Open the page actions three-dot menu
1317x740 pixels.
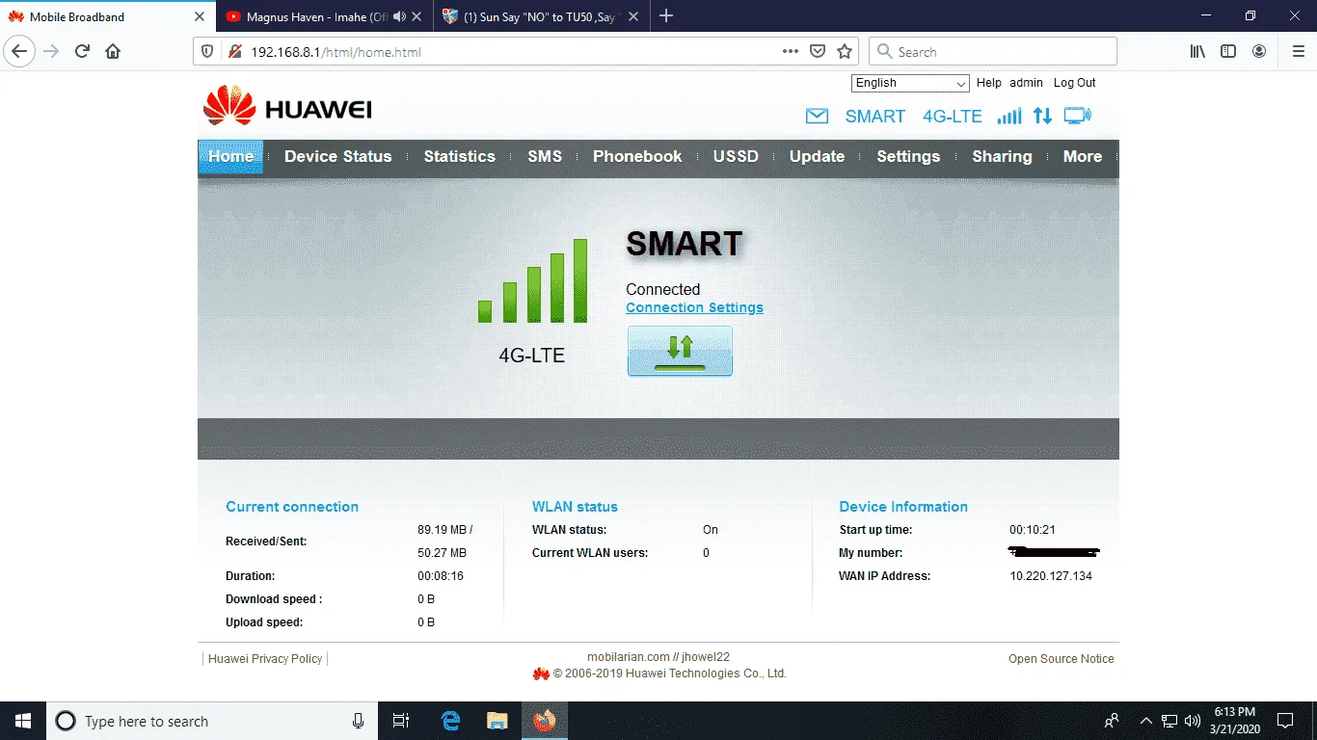[x=790, y=52]
